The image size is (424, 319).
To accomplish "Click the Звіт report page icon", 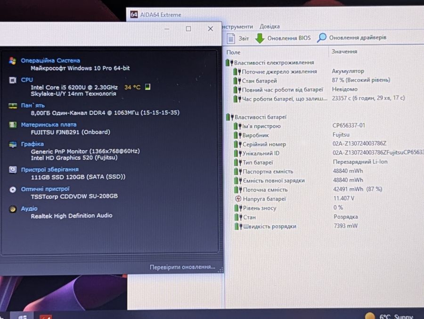I will point(231,39).
